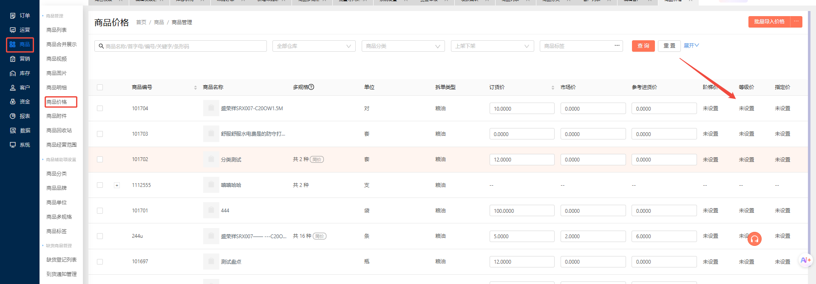
Task: Click the 批量导入价格 button
Action: pyautogui.click(x=769, y=22)
